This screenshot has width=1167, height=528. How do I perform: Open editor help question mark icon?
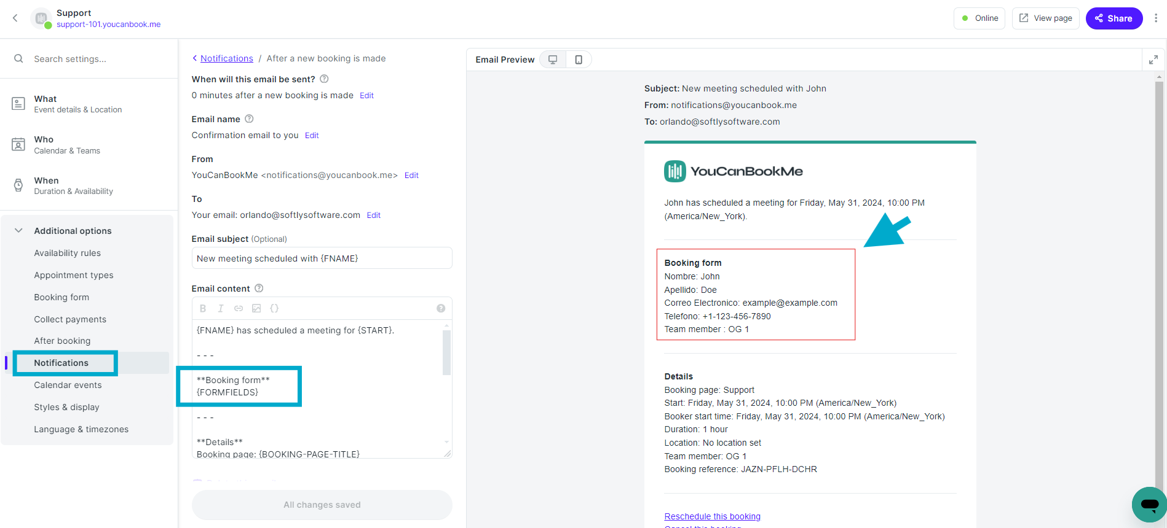(x=441, y=308)
